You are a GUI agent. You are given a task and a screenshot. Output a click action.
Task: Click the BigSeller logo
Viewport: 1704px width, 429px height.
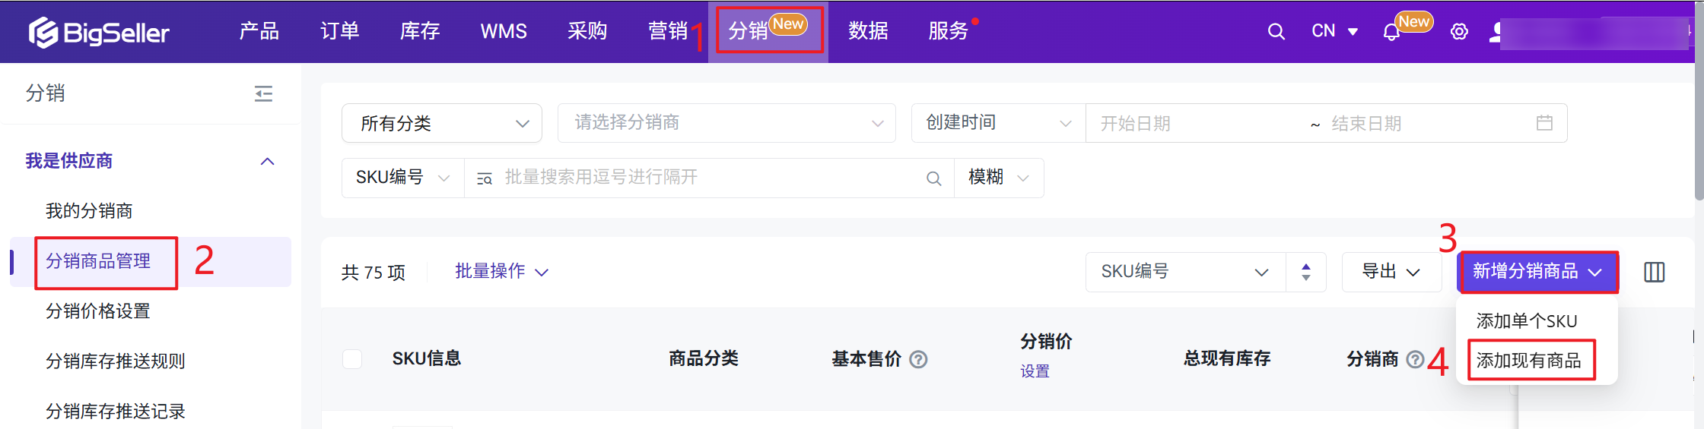99,32
